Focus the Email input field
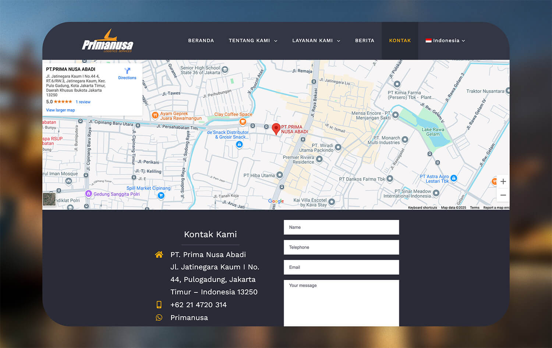The height and width of the screenshot is (348, 552). [342, 267]
